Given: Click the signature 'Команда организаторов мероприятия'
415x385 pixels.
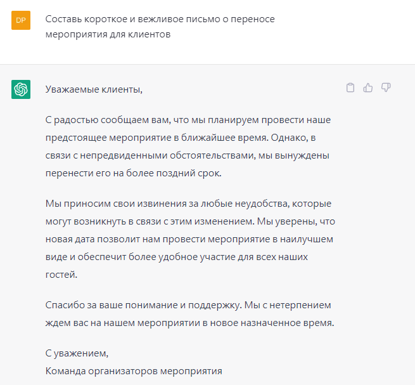Looking at the screenshot, I should click(x=134, y=371).
